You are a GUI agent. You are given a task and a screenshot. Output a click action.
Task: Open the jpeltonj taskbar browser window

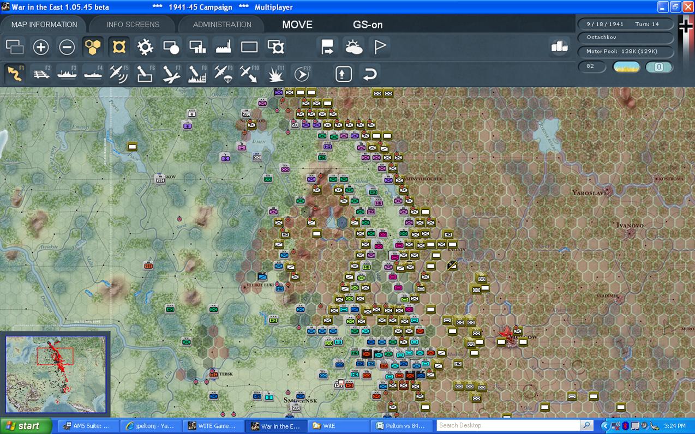(x=149, y=426)
